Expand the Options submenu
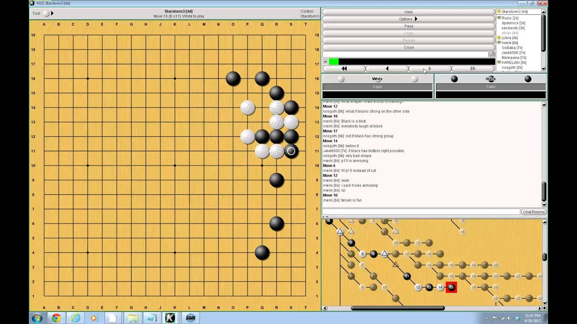 [x=408, y=19]
